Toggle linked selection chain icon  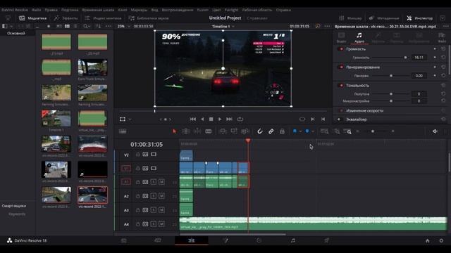point(271,131)
